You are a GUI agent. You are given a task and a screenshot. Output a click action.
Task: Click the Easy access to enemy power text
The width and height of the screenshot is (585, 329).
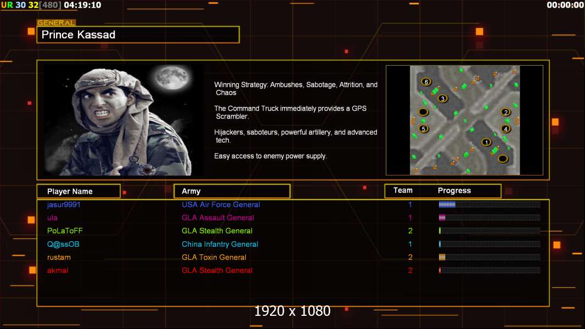point(271,156)
